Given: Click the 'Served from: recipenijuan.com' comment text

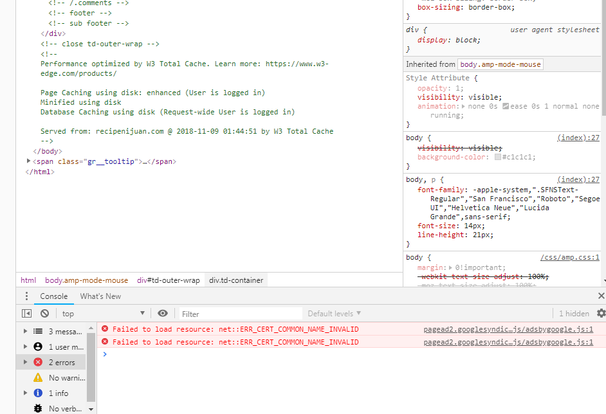Looking at the screenshot, I should (187, 131).
